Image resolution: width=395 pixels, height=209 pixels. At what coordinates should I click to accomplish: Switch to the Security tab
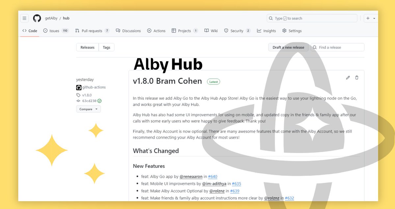(237, 31)
